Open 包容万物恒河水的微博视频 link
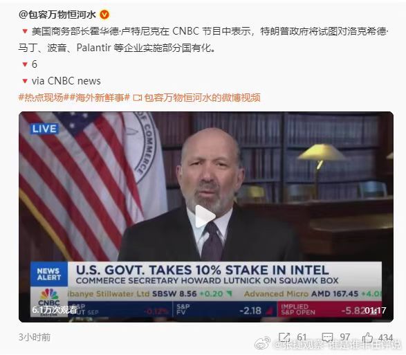This screenshot has height=355, width=406. click(x=202, y=98)
